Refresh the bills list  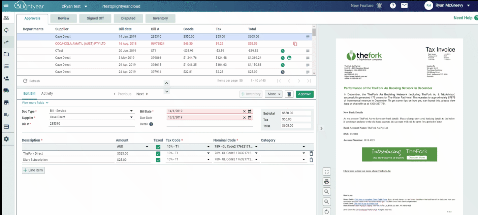coord(31,81)
